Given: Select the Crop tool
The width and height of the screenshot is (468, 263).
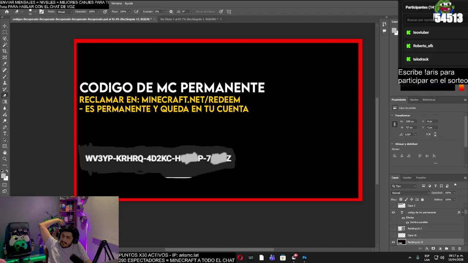Looking at the screenshot, I should point(5,51).
